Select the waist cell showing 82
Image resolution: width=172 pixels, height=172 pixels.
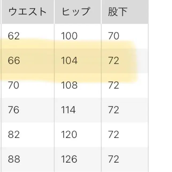(14, 135)
